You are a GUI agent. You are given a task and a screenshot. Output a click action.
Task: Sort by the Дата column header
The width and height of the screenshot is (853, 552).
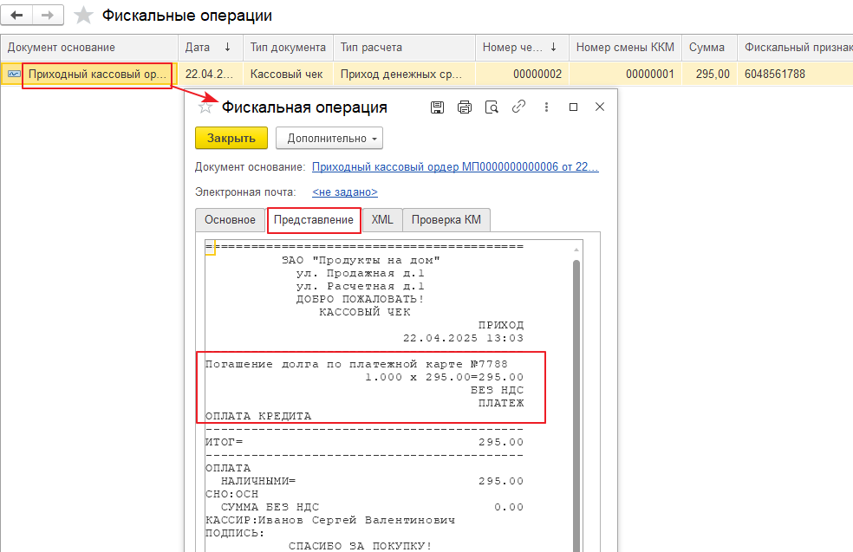(x=210, y=48)
